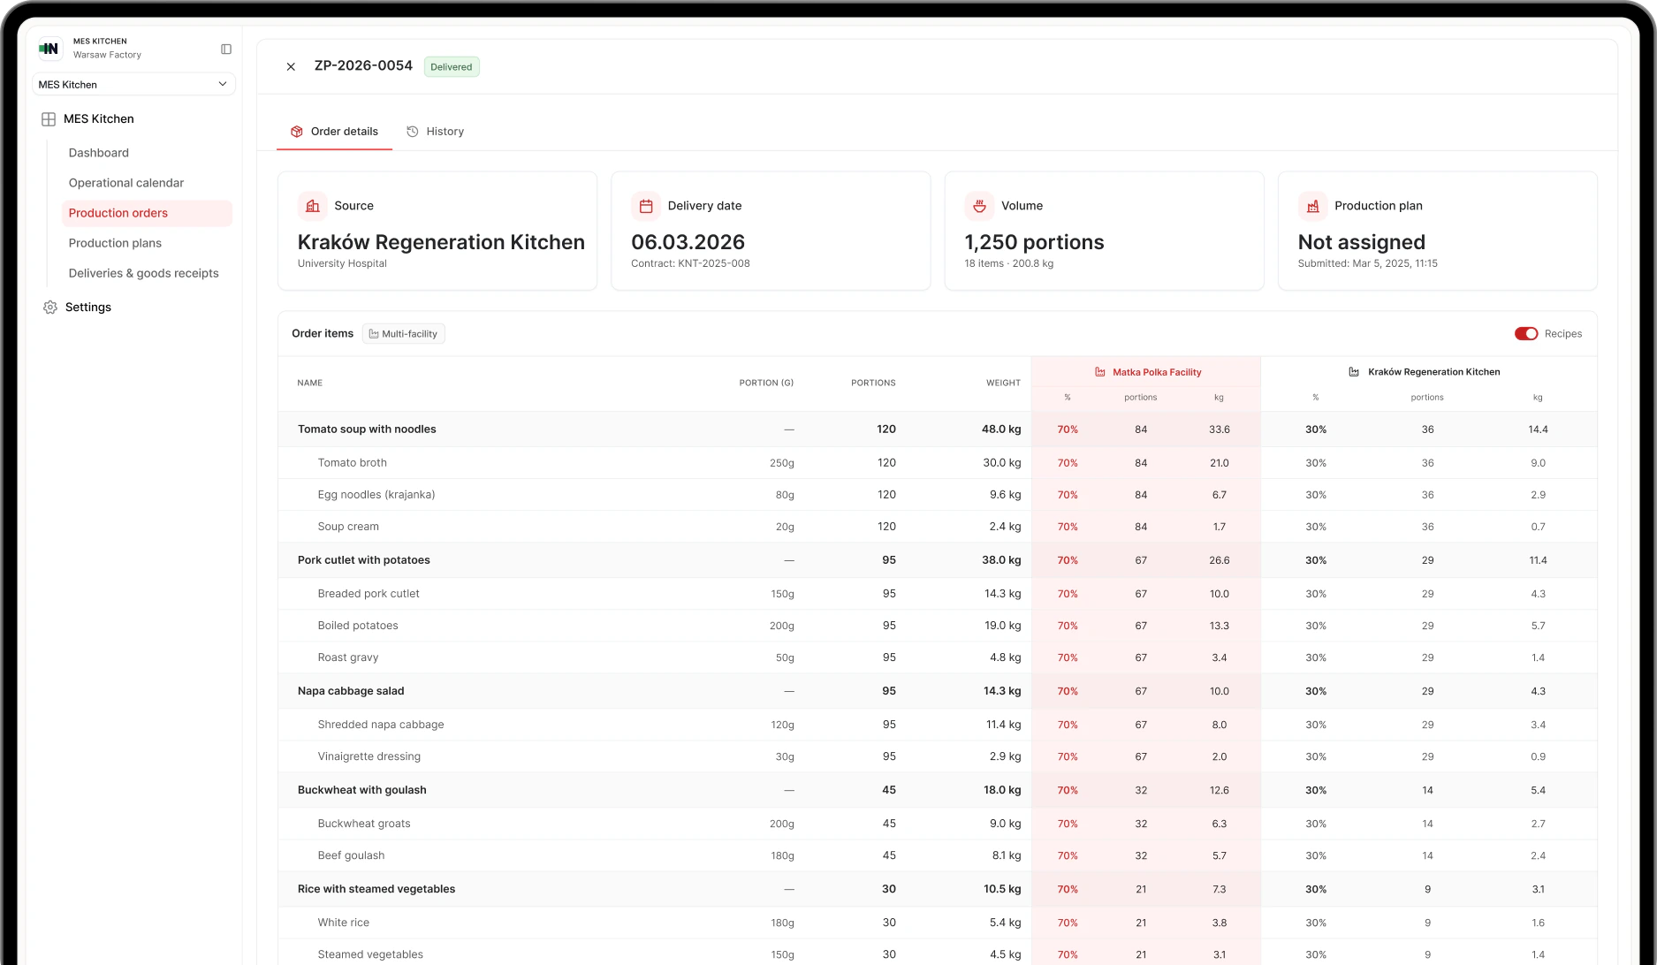
Task: Sort by the WEIGHT column header
Action: click(x=1003, y=384)
